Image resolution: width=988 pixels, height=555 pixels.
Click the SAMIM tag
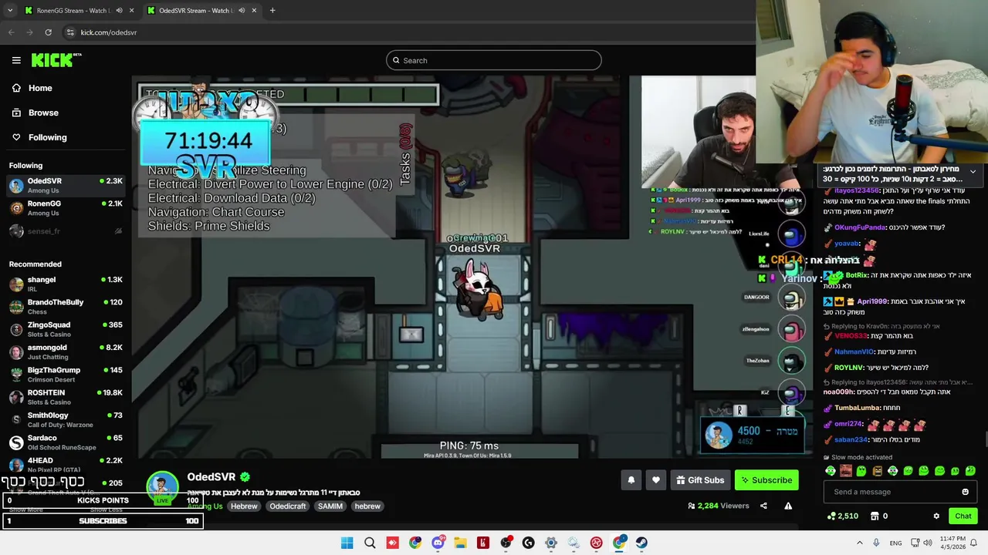[x=330, y=506]
